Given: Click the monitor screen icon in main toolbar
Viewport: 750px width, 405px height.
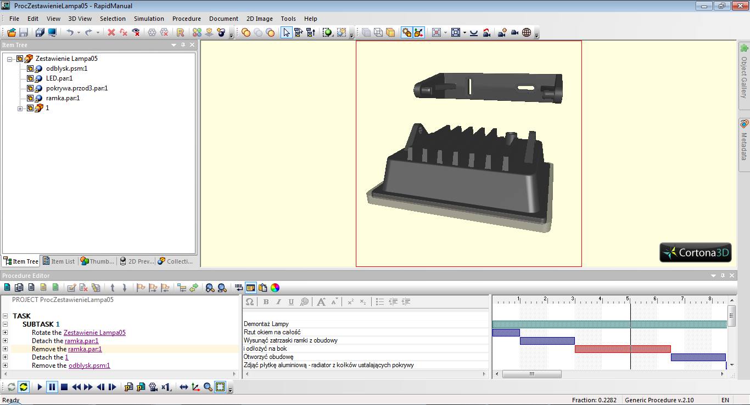Looking at the screenshot, I should click(x=52, y=33).
